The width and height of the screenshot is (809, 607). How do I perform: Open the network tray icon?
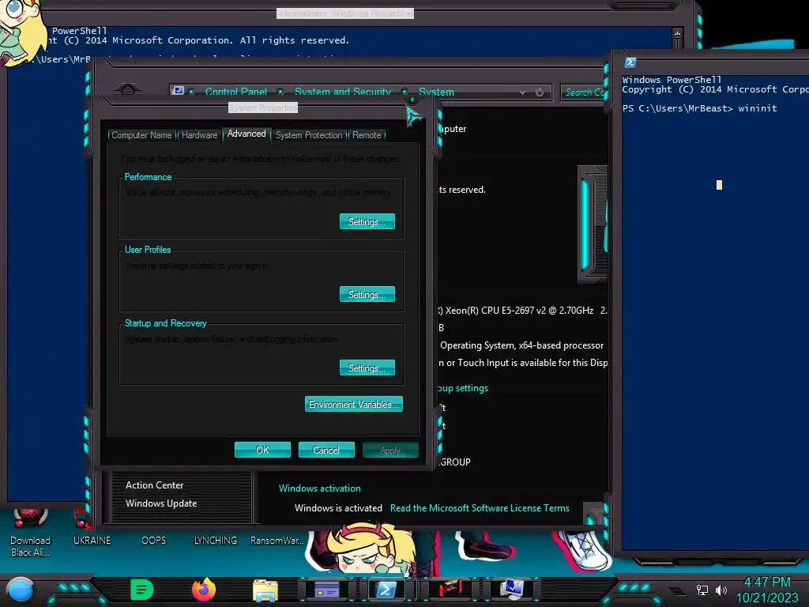[702, 590]
